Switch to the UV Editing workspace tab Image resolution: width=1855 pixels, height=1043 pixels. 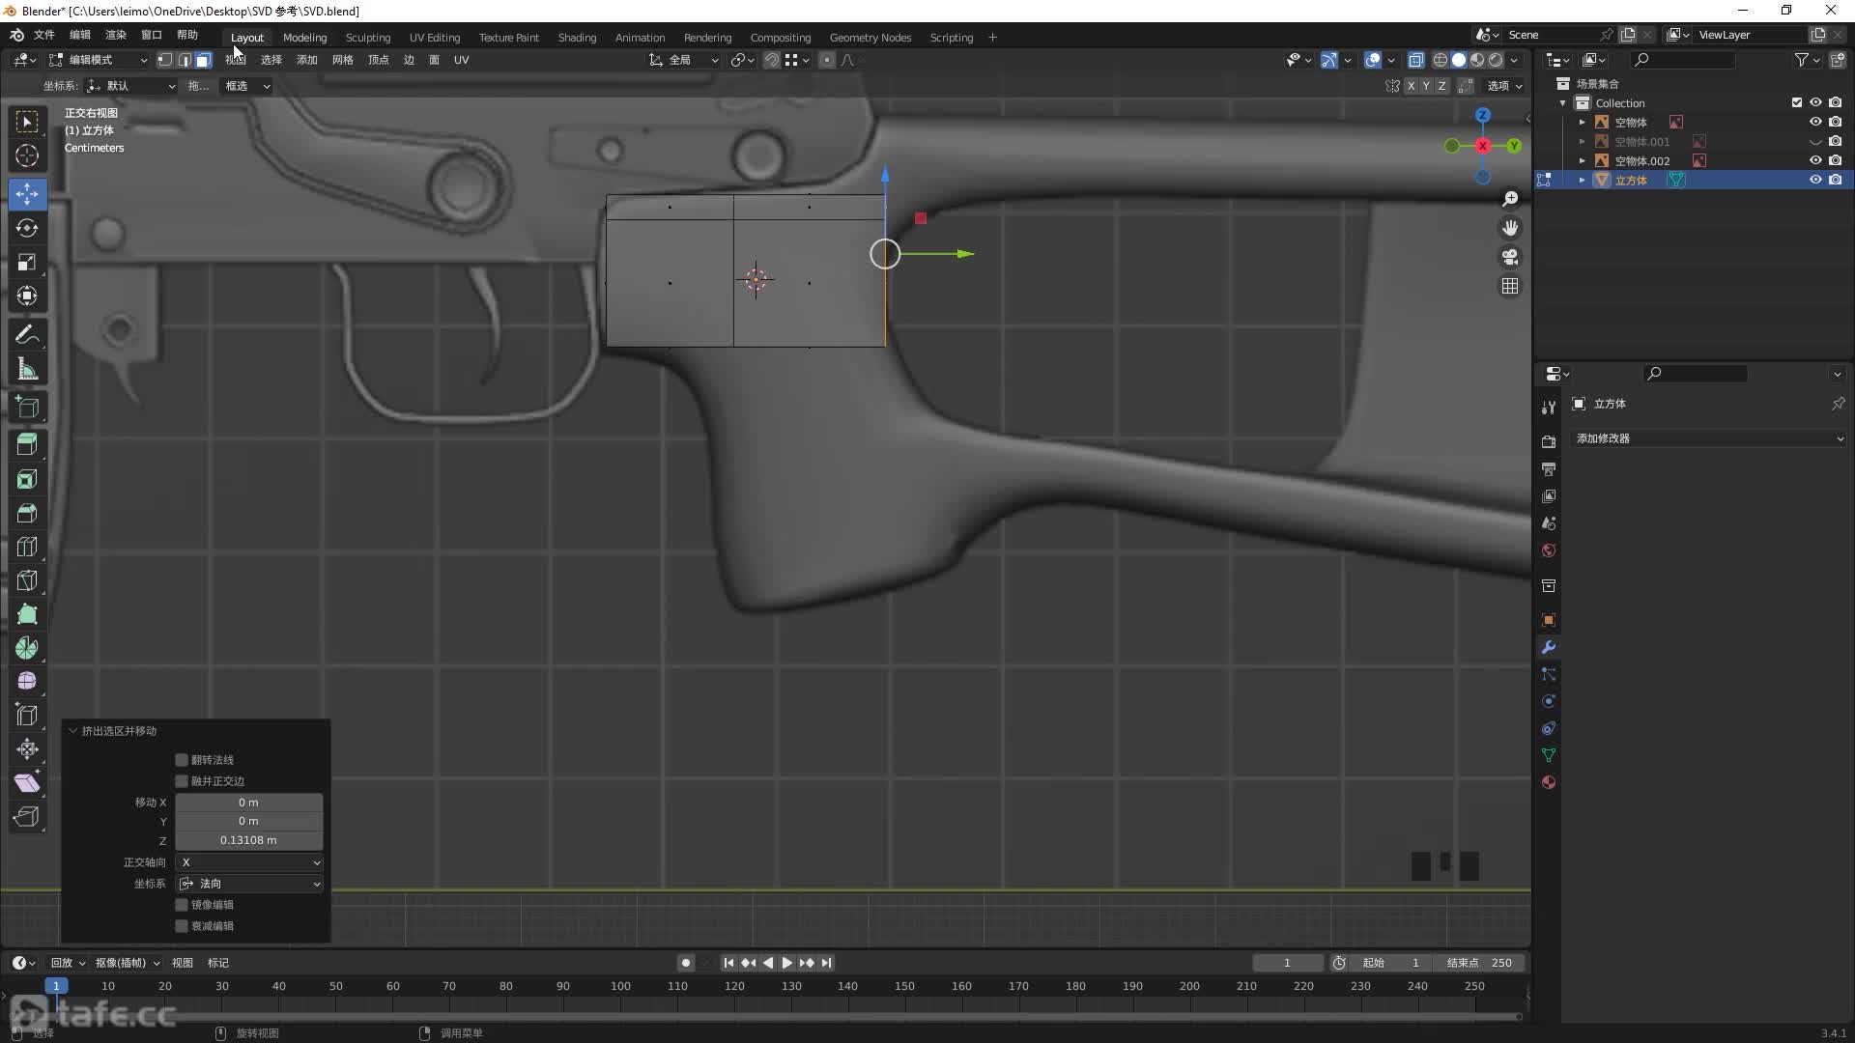[435, 38]
